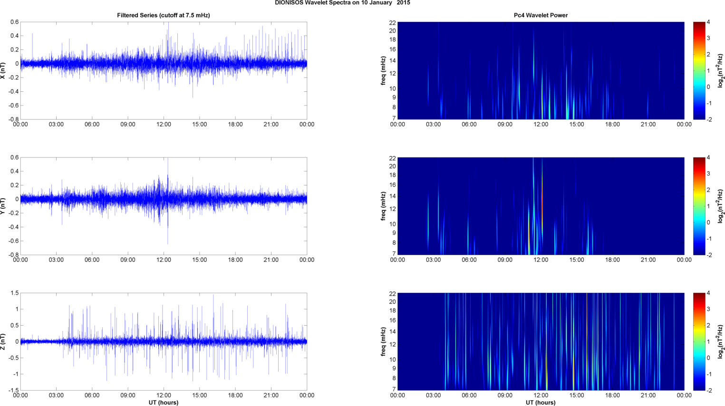Select 'freq (mHz)' label of top spectrogram
The image size is (725, 406).
click(383, 70)
